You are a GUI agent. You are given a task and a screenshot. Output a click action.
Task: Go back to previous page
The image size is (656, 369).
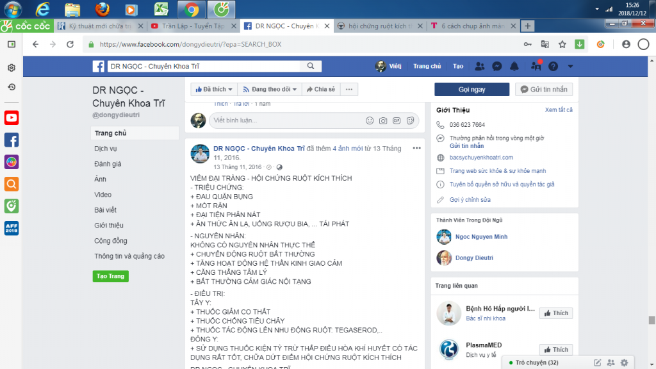tap(36, 44)
